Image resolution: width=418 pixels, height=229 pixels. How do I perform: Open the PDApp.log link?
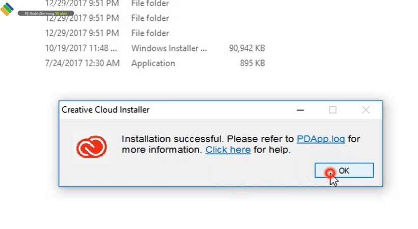point(321,139)
